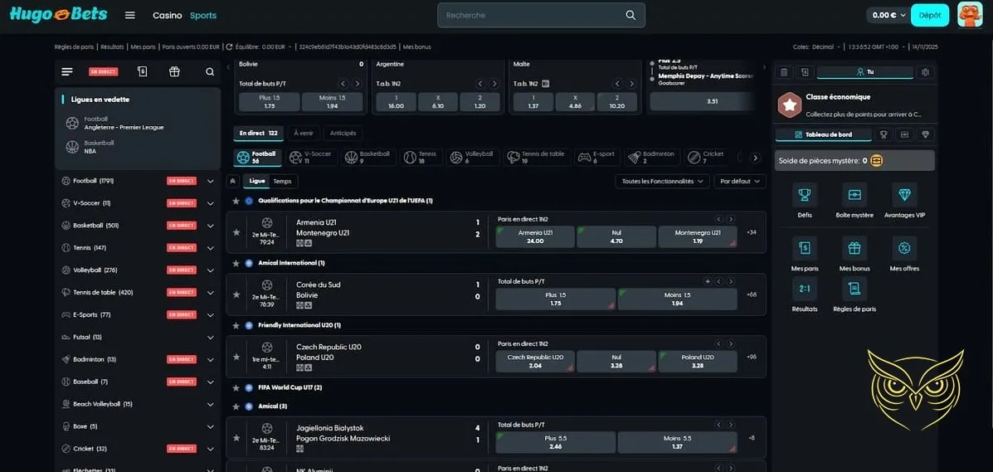Click the Recherche search field

pos(531,15)
